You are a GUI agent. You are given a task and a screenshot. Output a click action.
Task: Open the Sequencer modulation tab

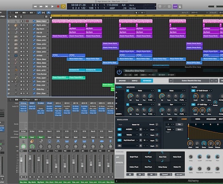(x=211, y=119)
